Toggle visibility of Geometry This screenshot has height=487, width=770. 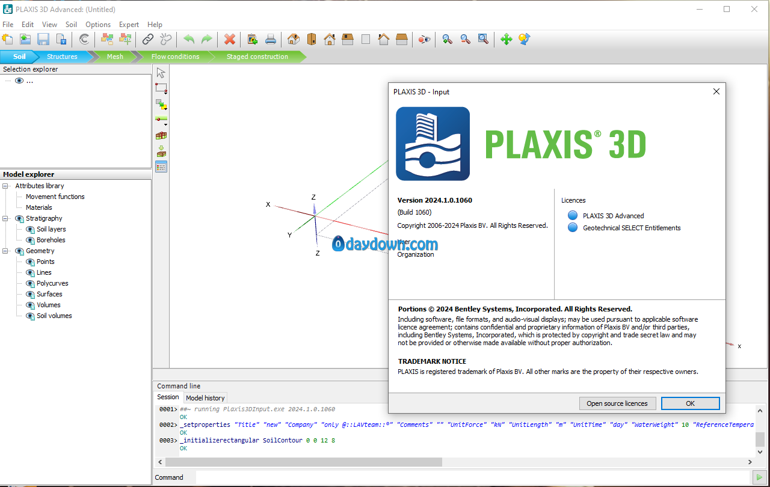(x=19, y=251)
